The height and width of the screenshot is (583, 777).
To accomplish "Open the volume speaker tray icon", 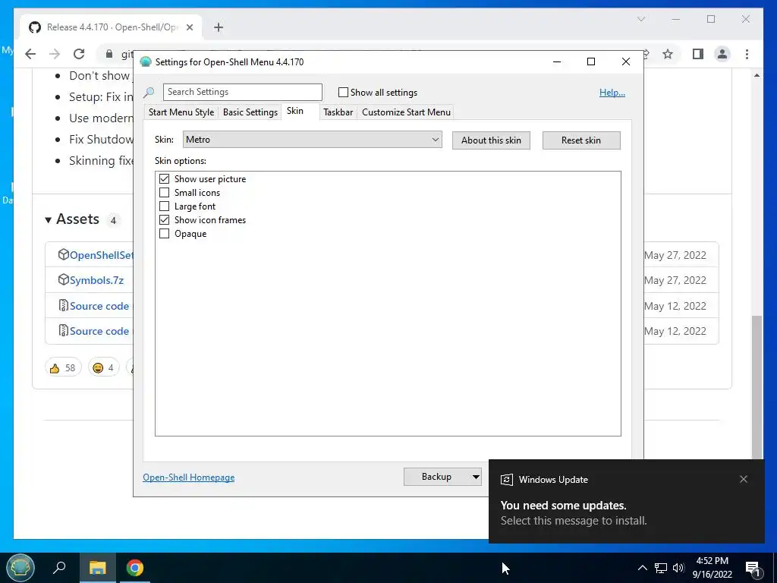I will (678, 568).
